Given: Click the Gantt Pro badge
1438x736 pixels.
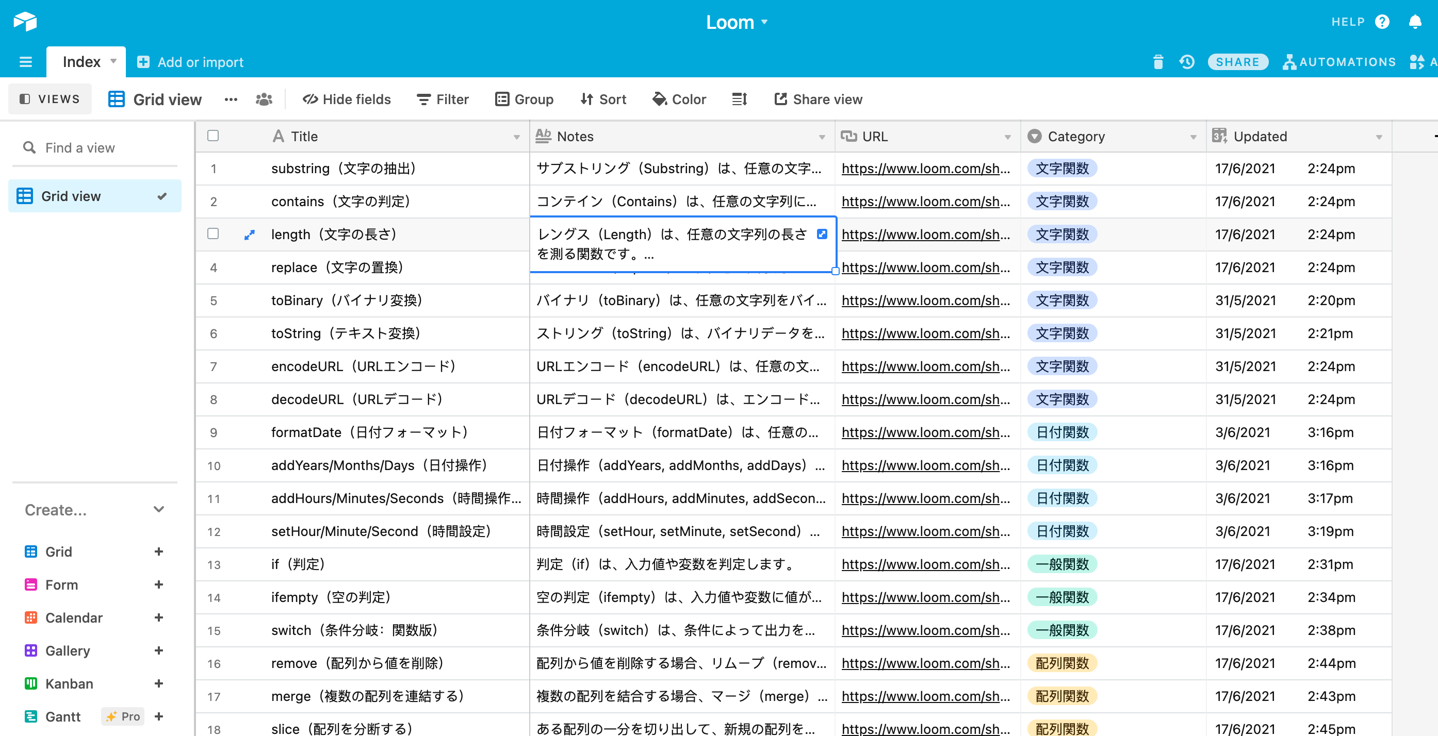Looking at the screenshot, I should (x=123, y=716).
